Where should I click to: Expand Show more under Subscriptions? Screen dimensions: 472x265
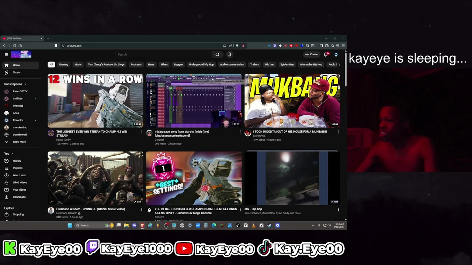pyautogui.click(x=19, y=142)
